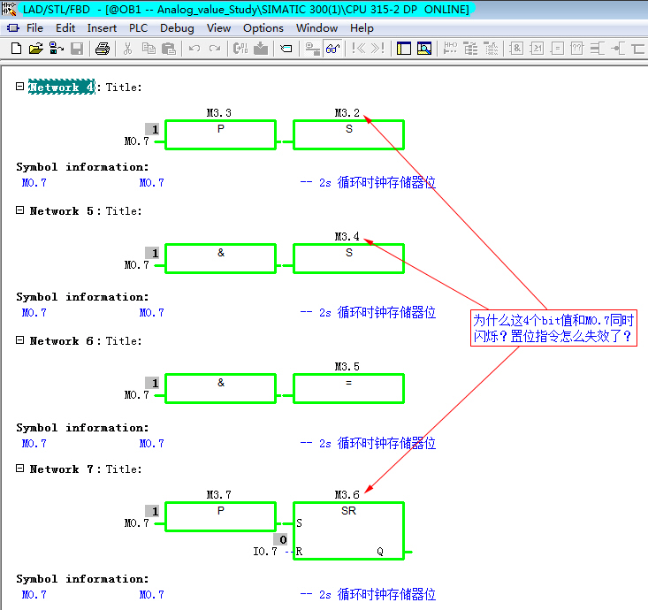Toggle the Details view magnifier icon

(x=424, y=49)
